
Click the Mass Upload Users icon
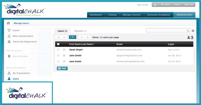pyautogui.click(x=9, y=36)
